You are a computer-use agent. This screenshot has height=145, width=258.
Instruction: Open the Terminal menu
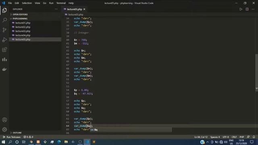coord(61,3)
